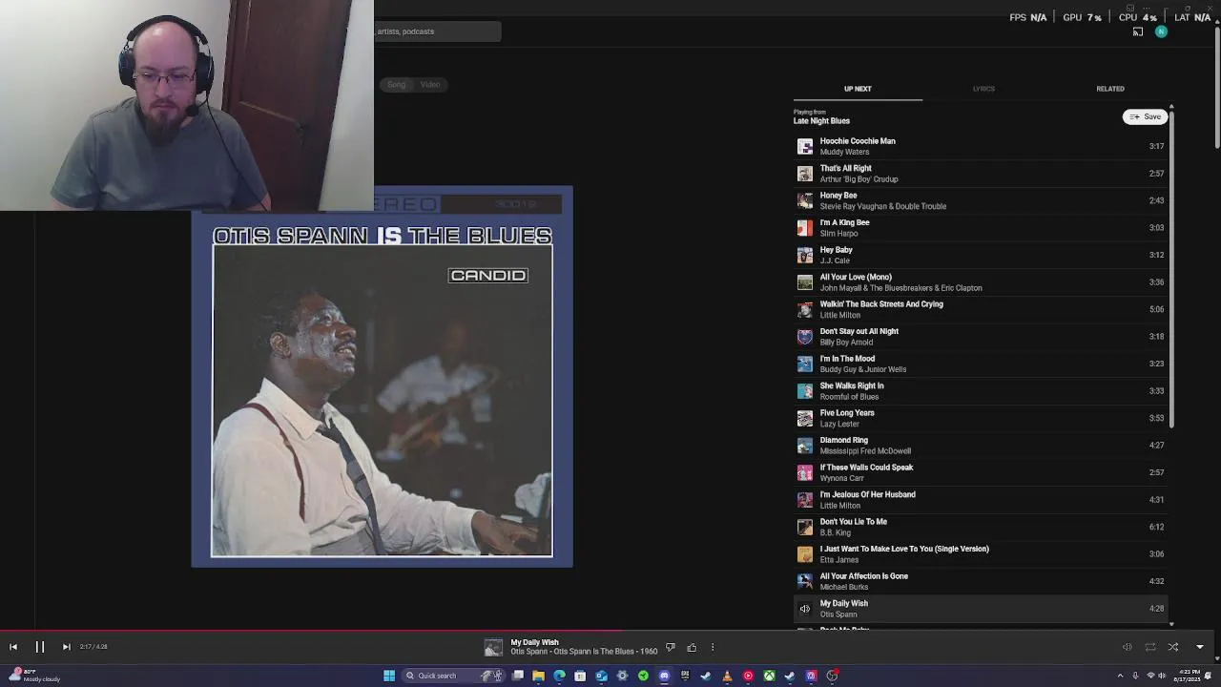Select Honey Bee by Stevie Ray Vaughan

pyautogui.click(x=980, y=200)
